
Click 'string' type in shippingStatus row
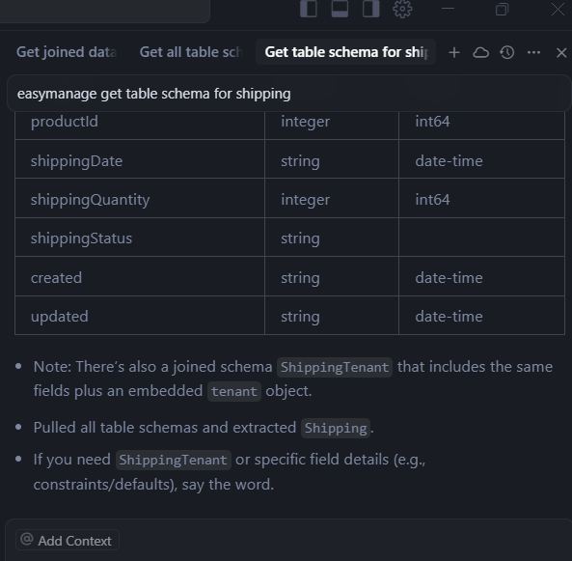click(x=300, y=238)
